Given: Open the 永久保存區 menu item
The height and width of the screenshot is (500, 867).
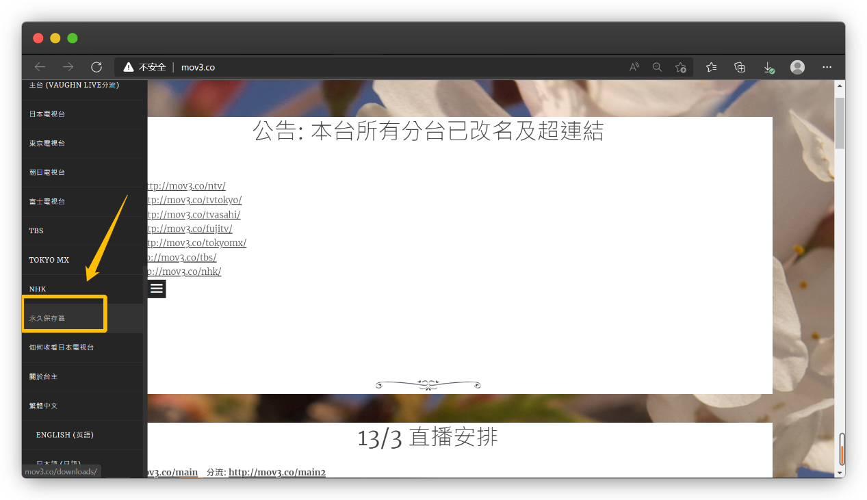Looking at the screenshot, I should [x=82, y=318].
